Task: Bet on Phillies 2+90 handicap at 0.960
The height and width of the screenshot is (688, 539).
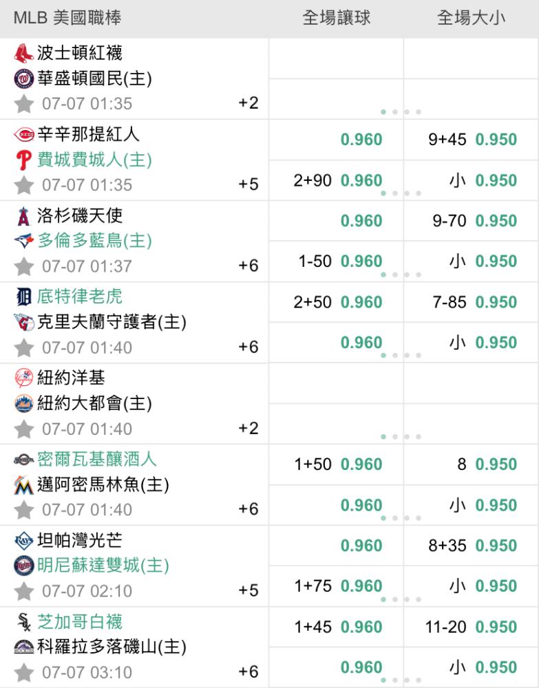Action: point(336,180)
